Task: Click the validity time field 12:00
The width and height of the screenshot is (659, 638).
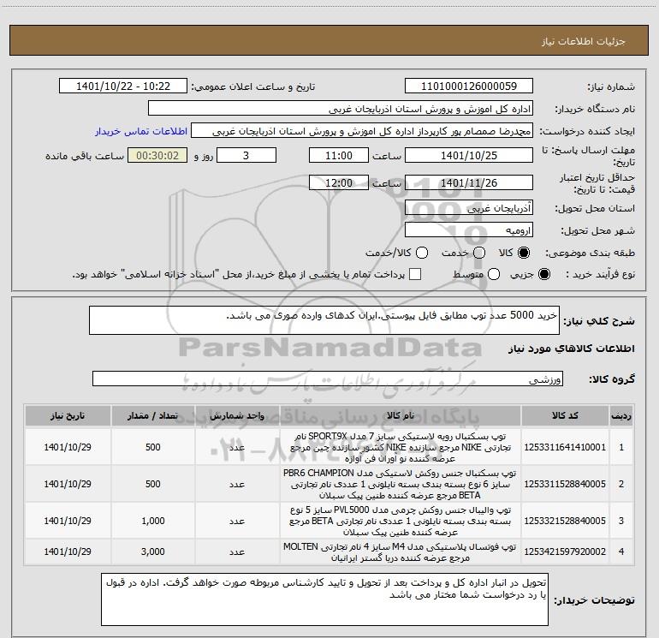Action: pyautogui.click(x=339, y=183)
